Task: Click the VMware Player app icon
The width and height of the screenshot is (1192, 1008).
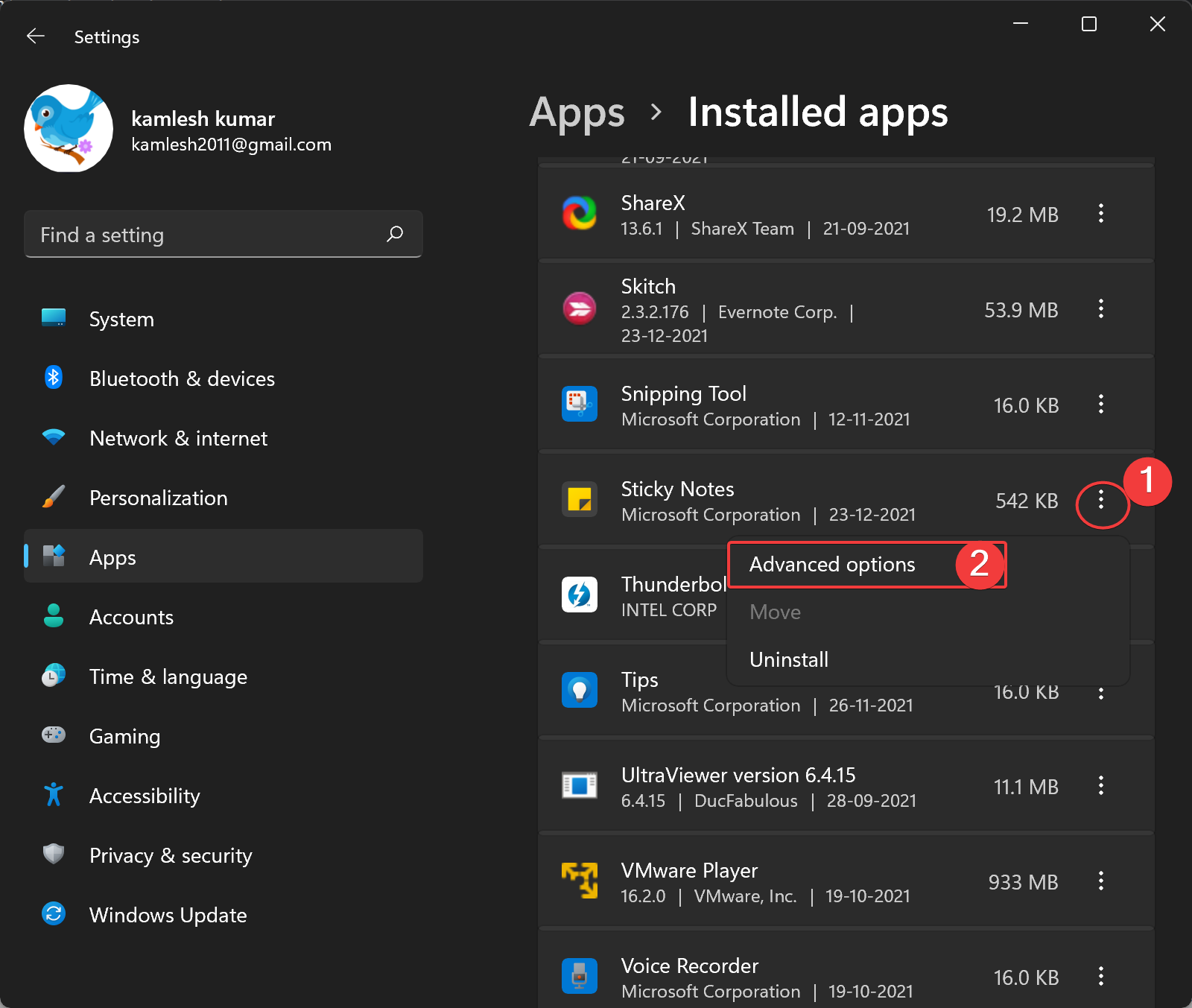Action: pos(580,881)
